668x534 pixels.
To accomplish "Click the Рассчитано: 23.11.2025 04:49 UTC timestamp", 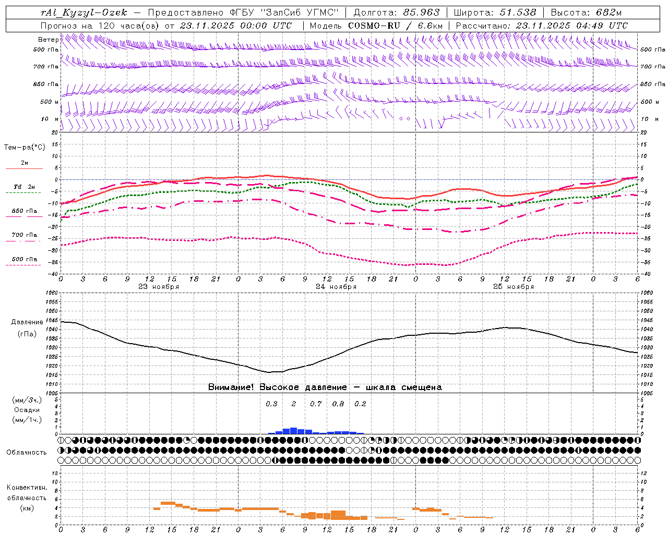I will click(x=542, y=26).
